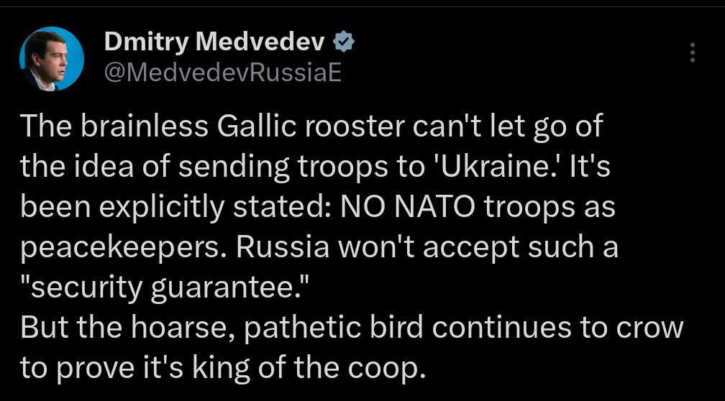Click the word 'peacekeepers' in the tweet
Image resolution: width=725 pixels, height=401 pixels.
pyautogui.click(x=124, y=249)
